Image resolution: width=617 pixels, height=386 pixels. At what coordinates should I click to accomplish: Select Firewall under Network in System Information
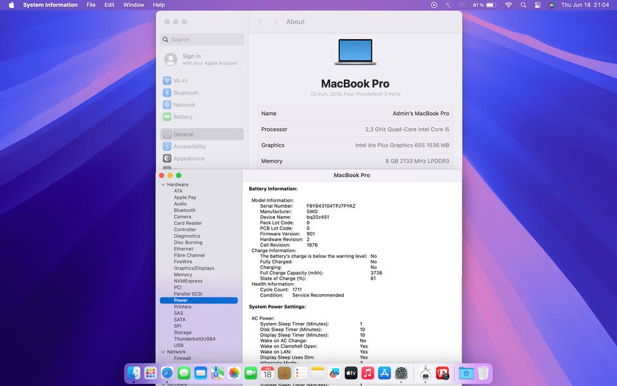182,358
